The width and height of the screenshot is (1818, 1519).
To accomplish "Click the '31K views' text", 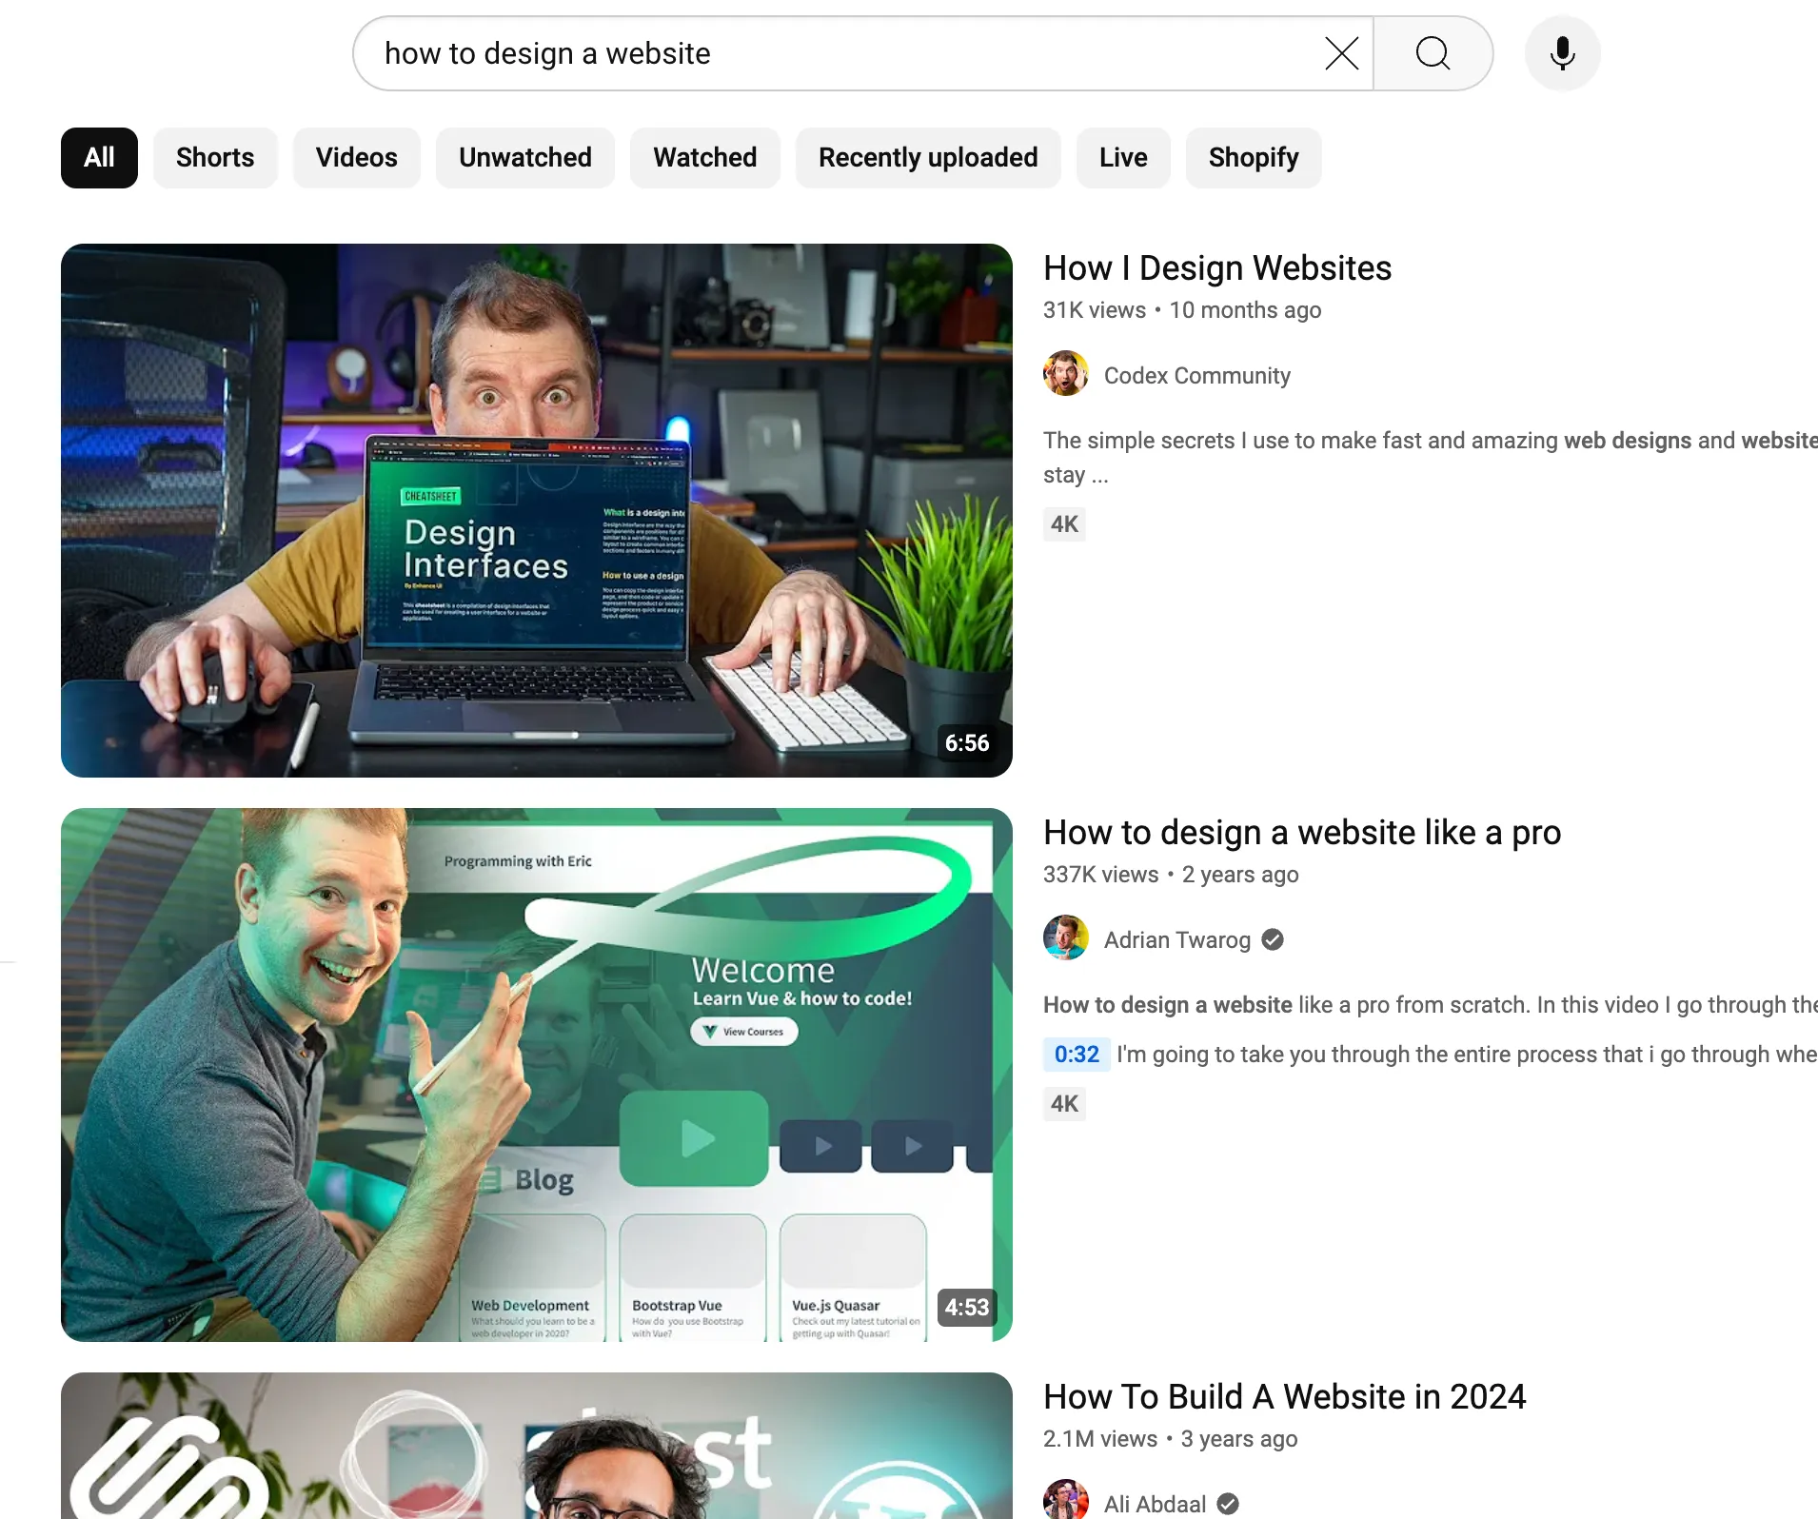I will [1095, 310].
